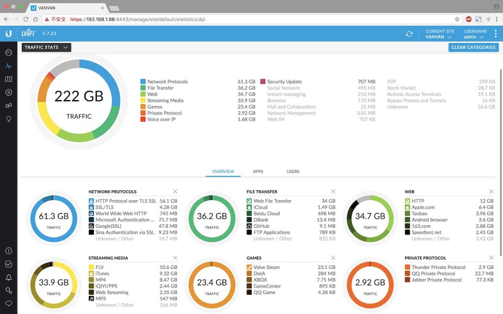Open the Statistics pulse icon in sidebar
503x314 pixels.
pos(9,66)
